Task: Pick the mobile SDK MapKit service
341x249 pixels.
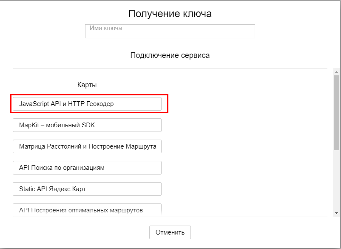Action: tap(87, 125)
